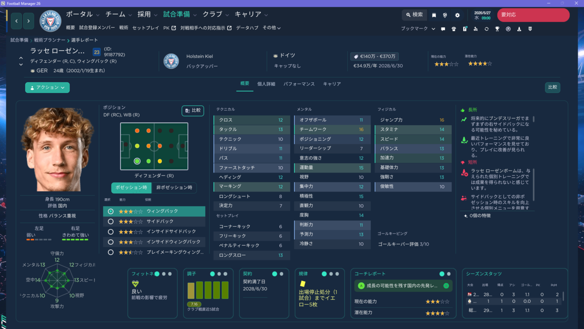The height and width of the screenshot is (329, 584).
Task: Open the tactics board shortcut icon
Action: click(x=465, y=29)
